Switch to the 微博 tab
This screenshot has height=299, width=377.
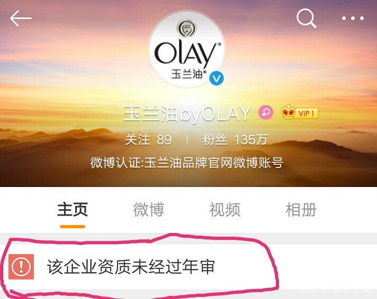[149, 210]
